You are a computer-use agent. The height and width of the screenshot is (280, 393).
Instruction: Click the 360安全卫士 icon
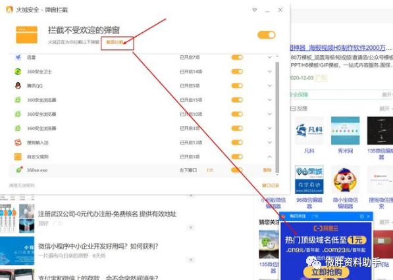[18, 72]
